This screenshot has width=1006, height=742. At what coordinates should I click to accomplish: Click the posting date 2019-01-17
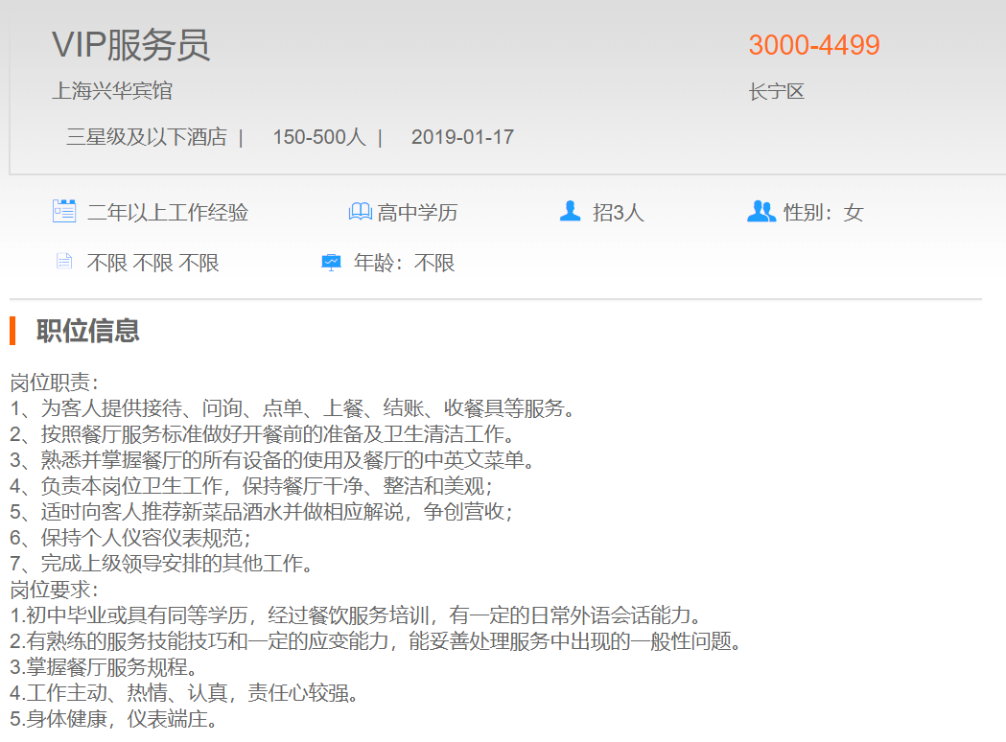463,137
